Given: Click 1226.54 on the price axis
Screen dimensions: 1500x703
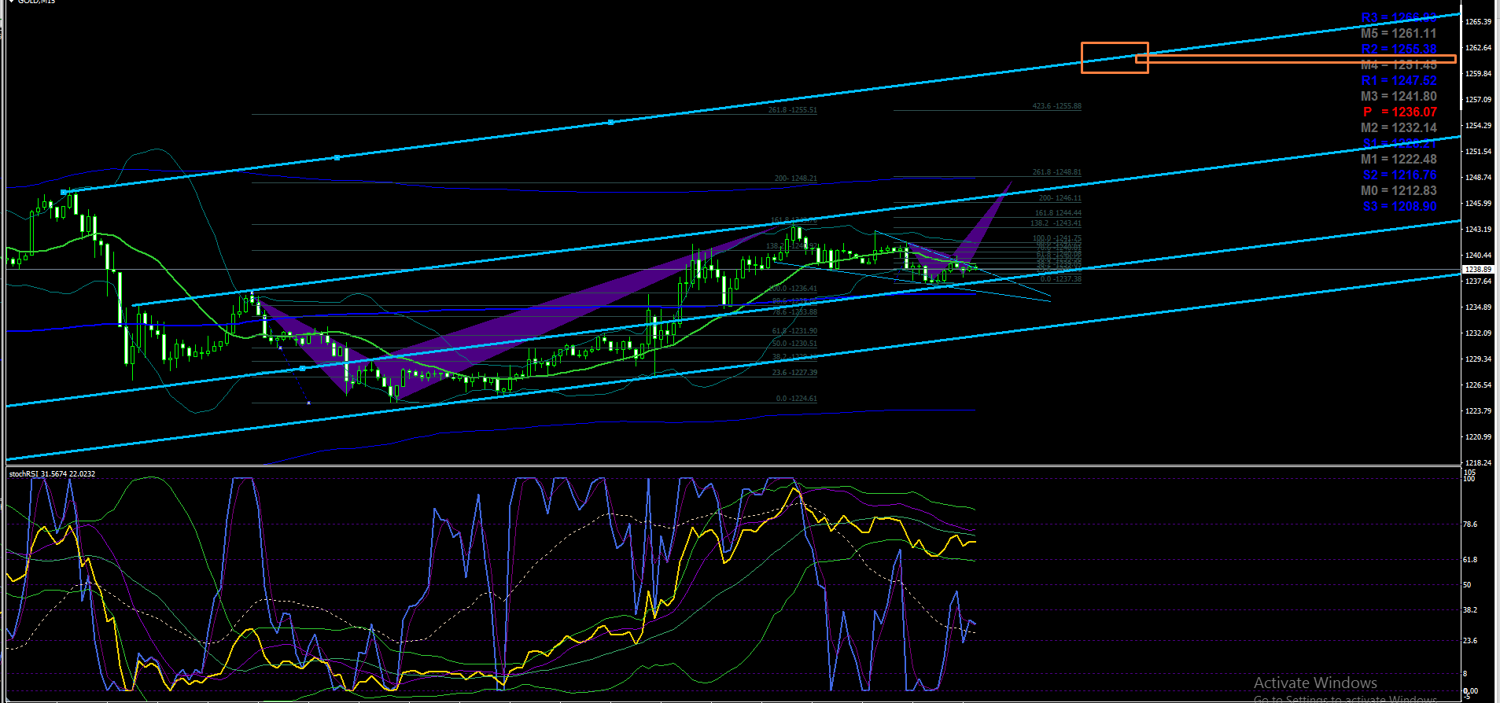Looking at the screenshot, I should pyautogui.click(x=1479, y=385).
